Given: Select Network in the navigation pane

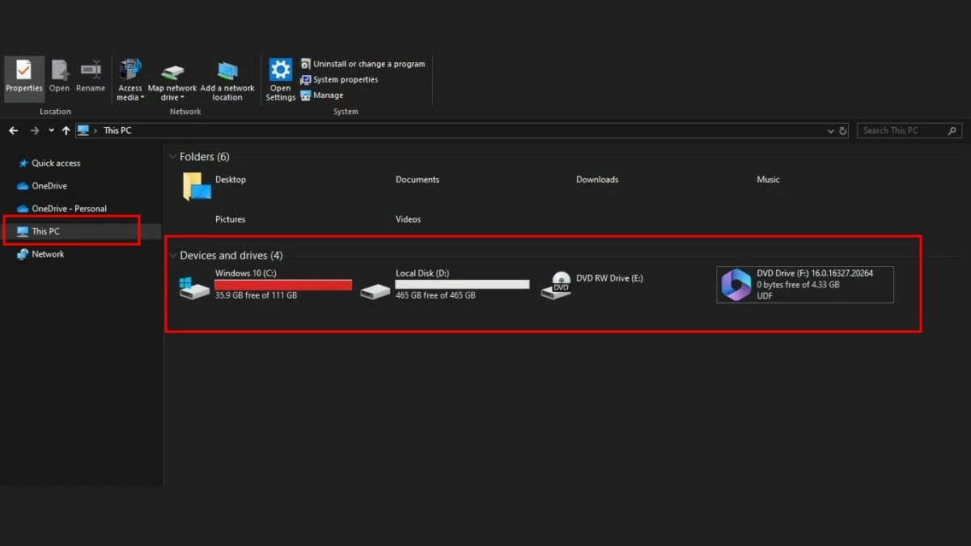Looking at the screenshot, I should click(47, 253).
